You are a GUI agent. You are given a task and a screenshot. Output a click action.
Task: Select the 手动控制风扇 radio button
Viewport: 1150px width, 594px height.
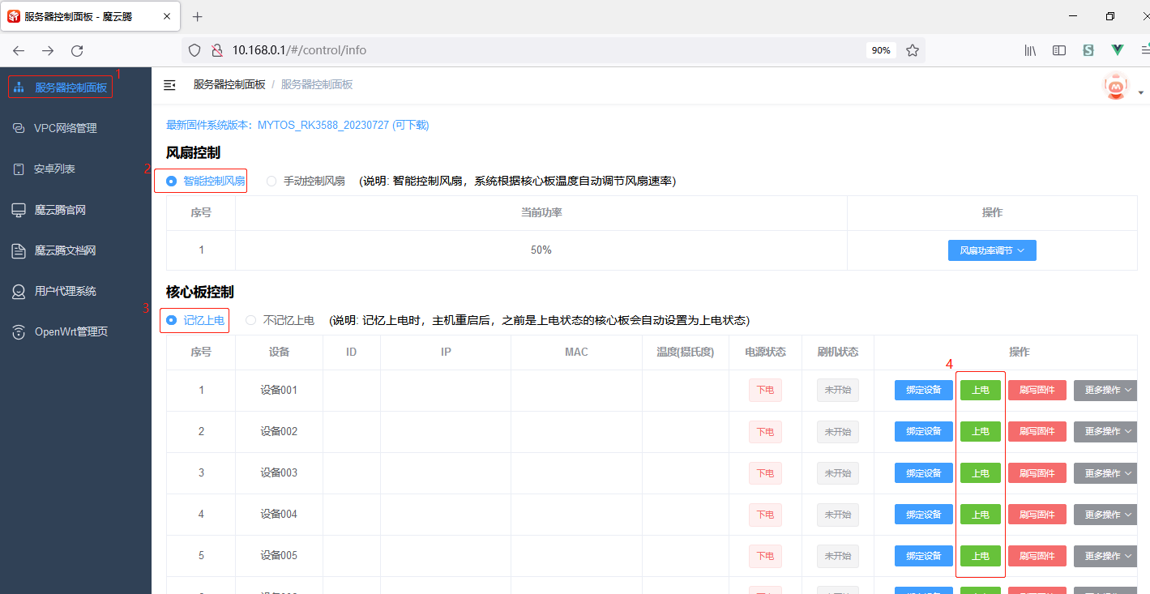coord(271,182)
